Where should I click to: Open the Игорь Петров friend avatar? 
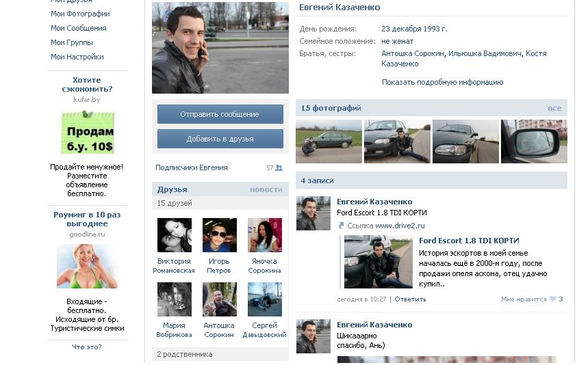(219, 235)
